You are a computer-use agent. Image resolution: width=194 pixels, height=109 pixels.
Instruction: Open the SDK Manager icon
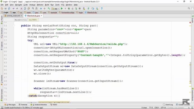pos(97,8)
